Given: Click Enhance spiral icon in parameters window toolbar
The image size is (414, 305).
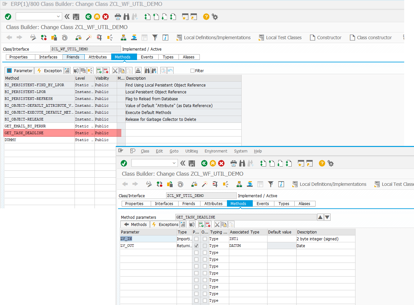Looking at the screenshot, I should (x=181, y=184).
